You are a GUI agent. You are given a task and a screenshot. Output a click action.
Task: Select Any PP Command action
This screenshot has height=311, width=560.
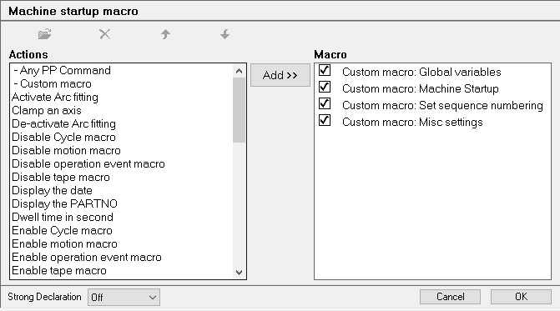(62, 71)
